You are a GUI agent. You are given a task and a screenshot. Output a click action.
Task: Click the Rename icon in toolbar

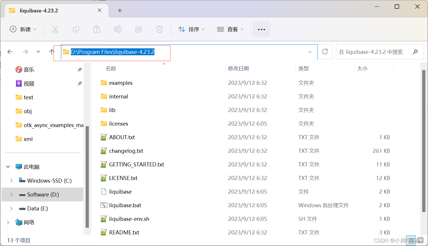118,29
